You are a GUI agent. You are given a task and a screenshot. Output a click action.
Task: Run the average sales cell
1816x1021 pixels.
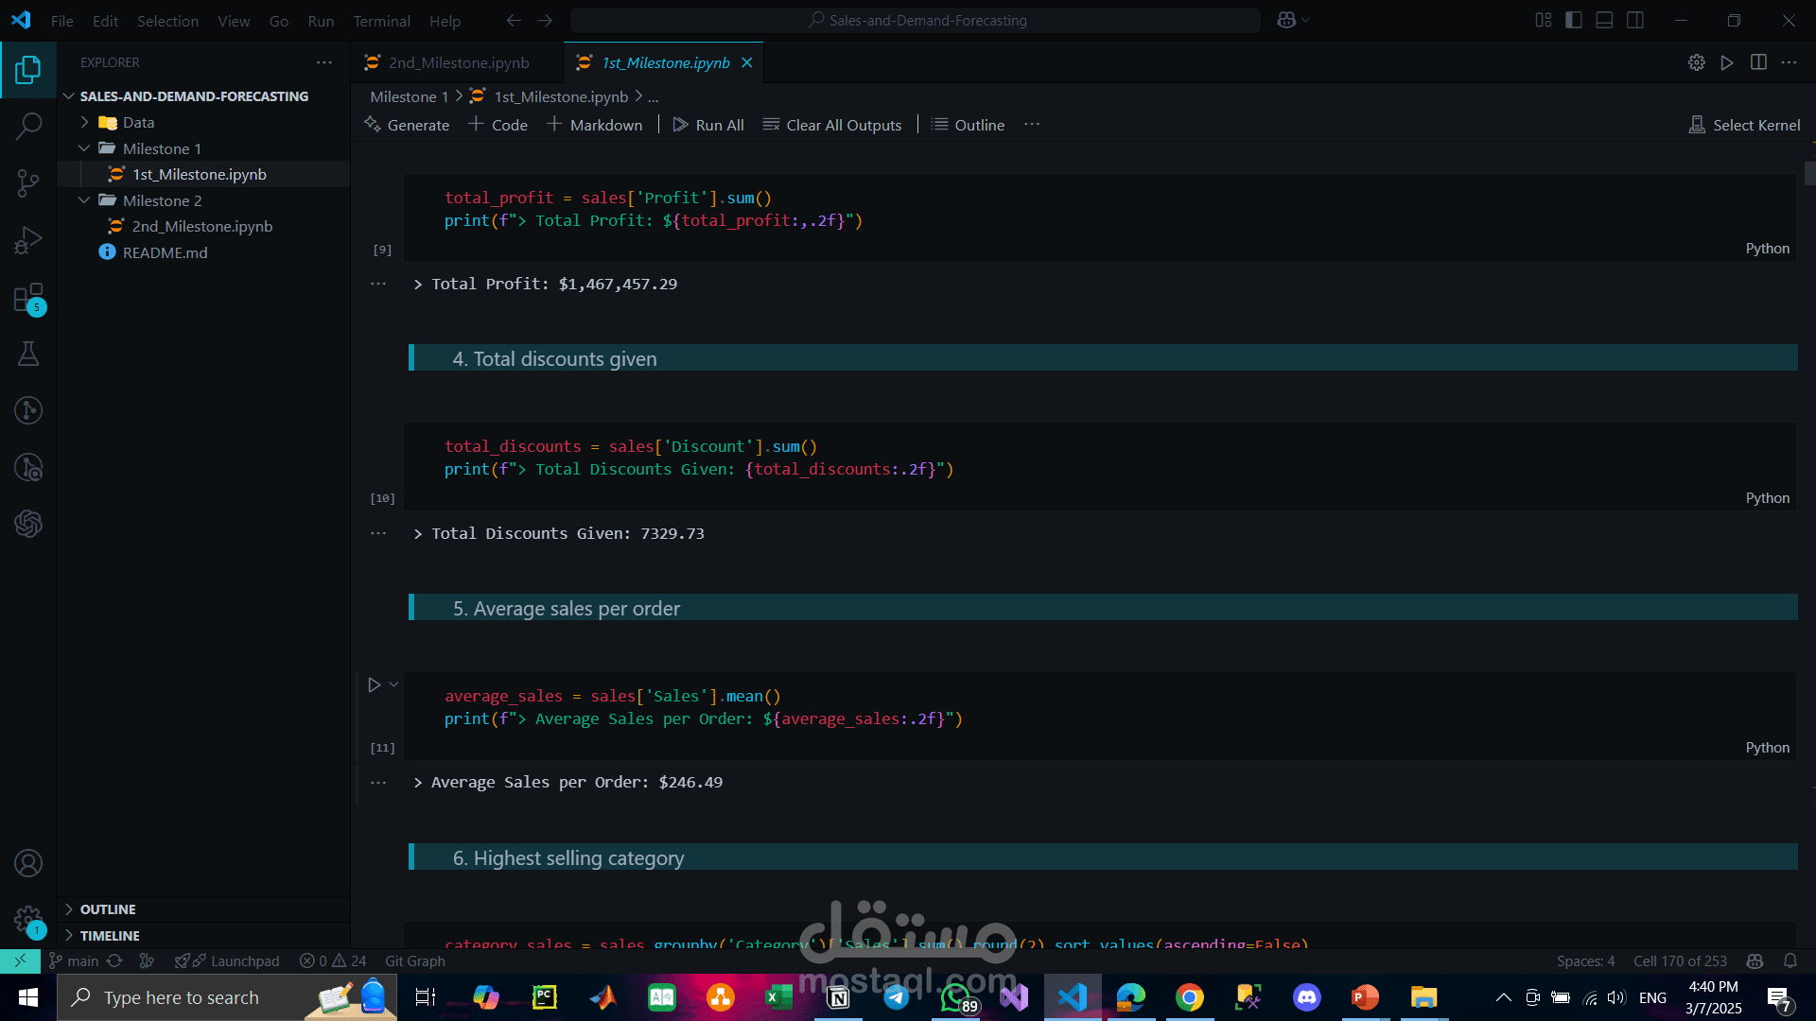pos(375,684)
